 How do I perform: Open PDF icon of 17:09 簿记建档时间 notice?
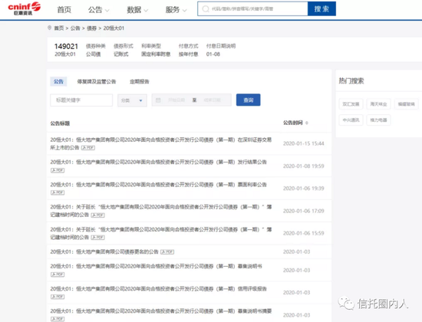(98, 215)
